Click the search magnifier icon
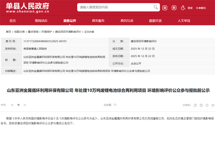 coord(156,8)
